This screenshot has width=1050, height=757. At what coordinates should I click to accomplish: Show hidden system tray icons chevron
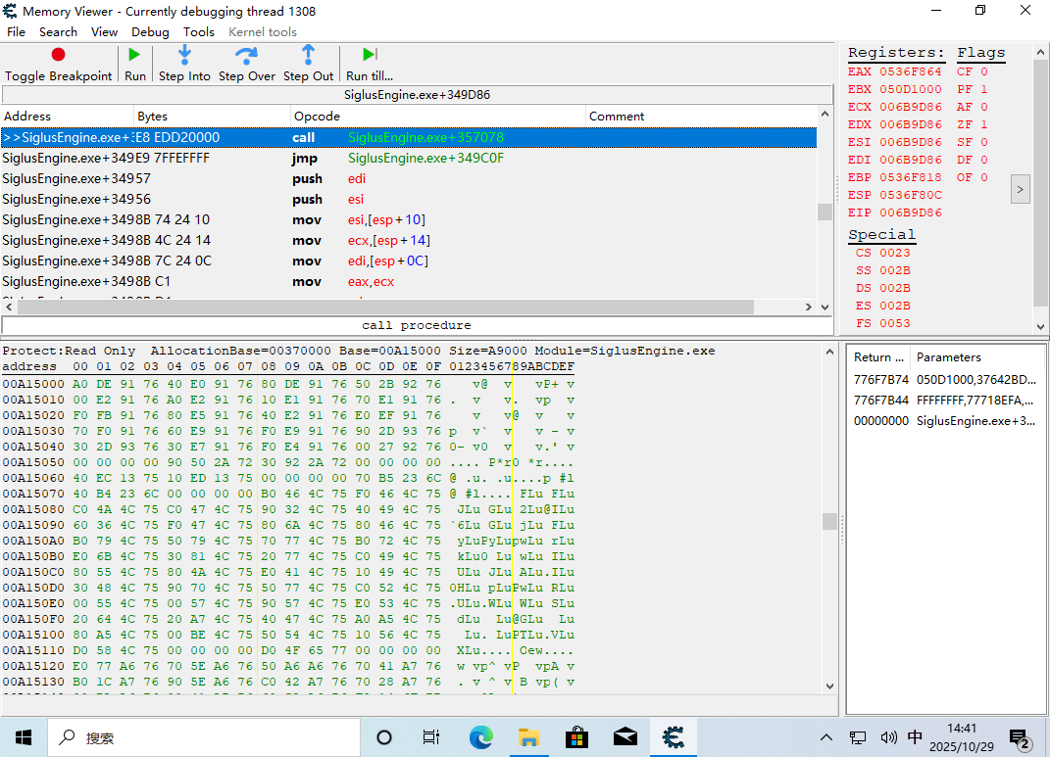pyautogui.click(x=826, y=737)
